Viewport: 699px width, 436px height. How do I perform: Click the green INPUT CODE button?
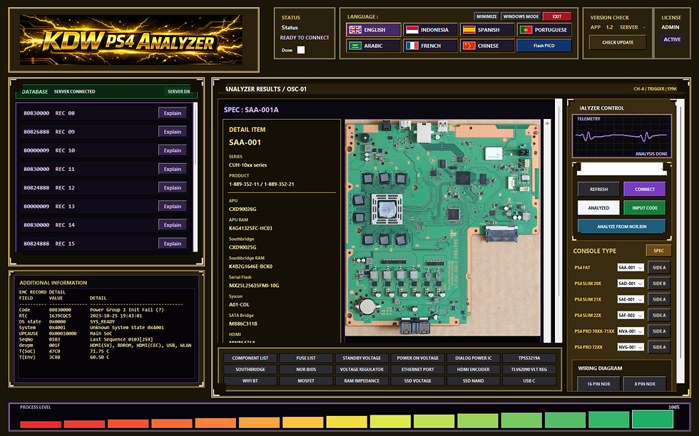(x=645, y=208)
